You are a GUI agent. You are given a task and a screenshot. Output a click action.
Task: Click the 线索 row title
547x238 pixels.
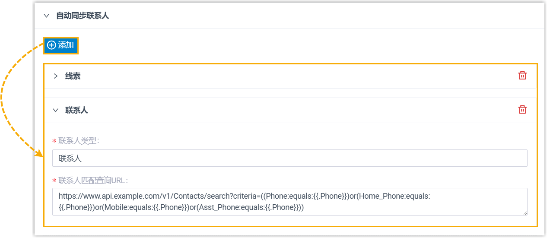point(73,76)
